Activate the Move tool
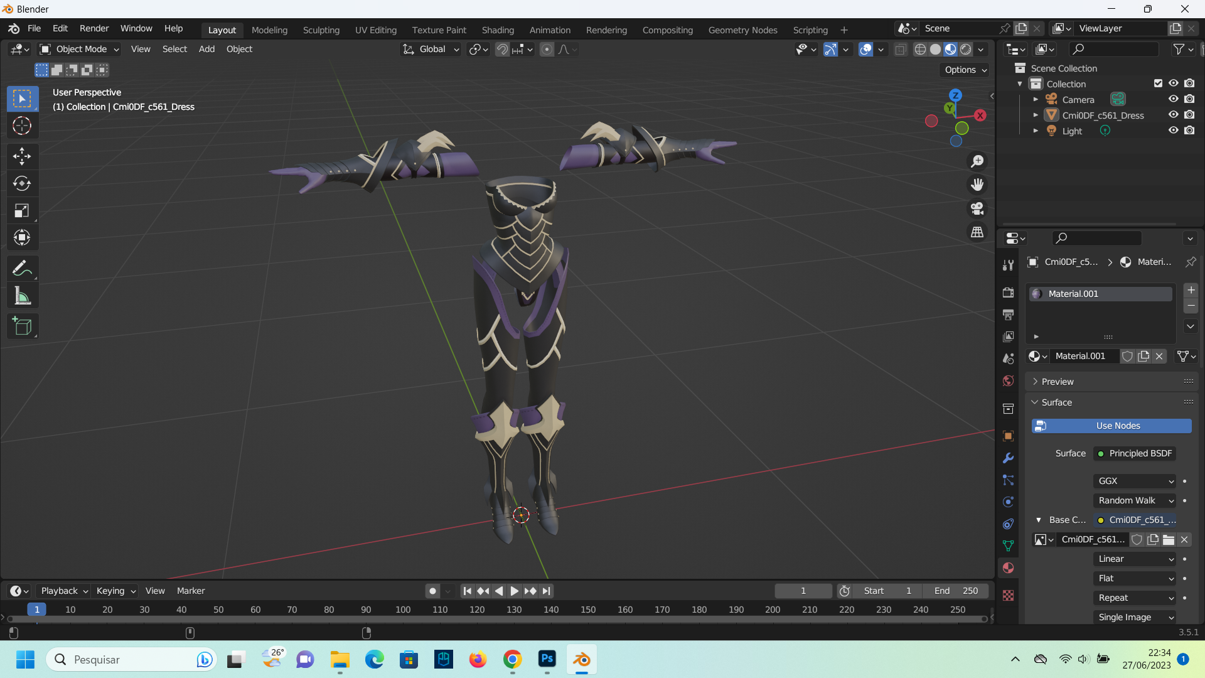 pyautogui.click(x=22, y=156)
